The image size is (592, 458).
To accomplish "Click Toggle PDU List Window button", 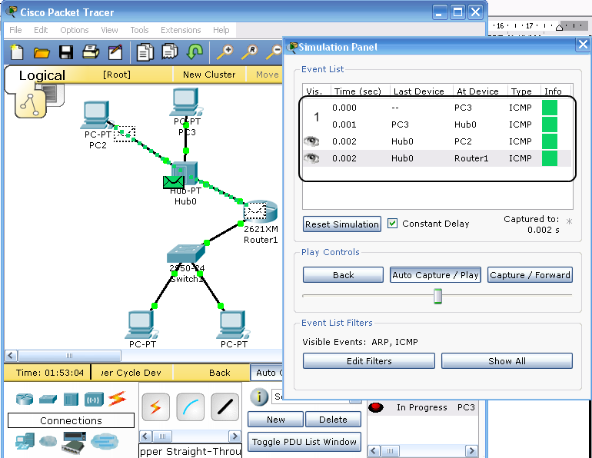I will point(304,441).
